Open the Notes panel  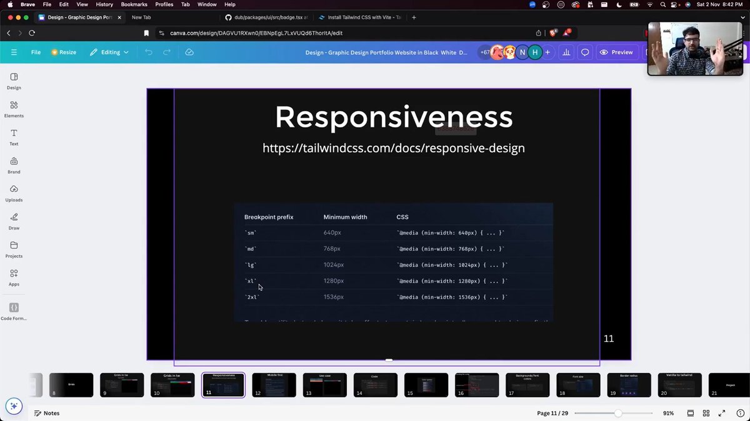pos(47,414)
